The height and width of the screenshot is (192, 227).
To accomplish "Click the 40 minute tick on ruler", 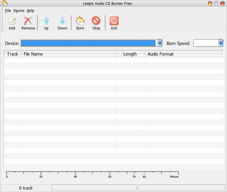I will click(x=75, y=173).
